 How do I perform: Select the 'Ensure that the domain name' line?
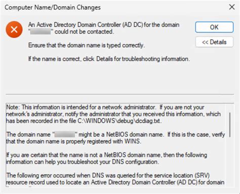click(x=87, y=45)
